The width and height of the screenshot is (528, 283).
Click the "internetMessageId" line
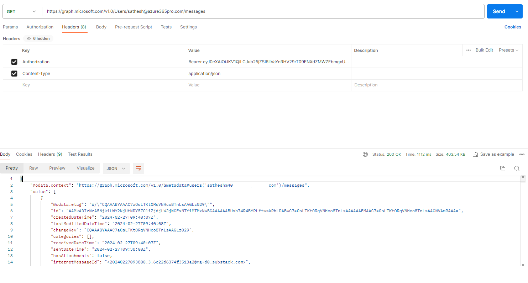151,262
